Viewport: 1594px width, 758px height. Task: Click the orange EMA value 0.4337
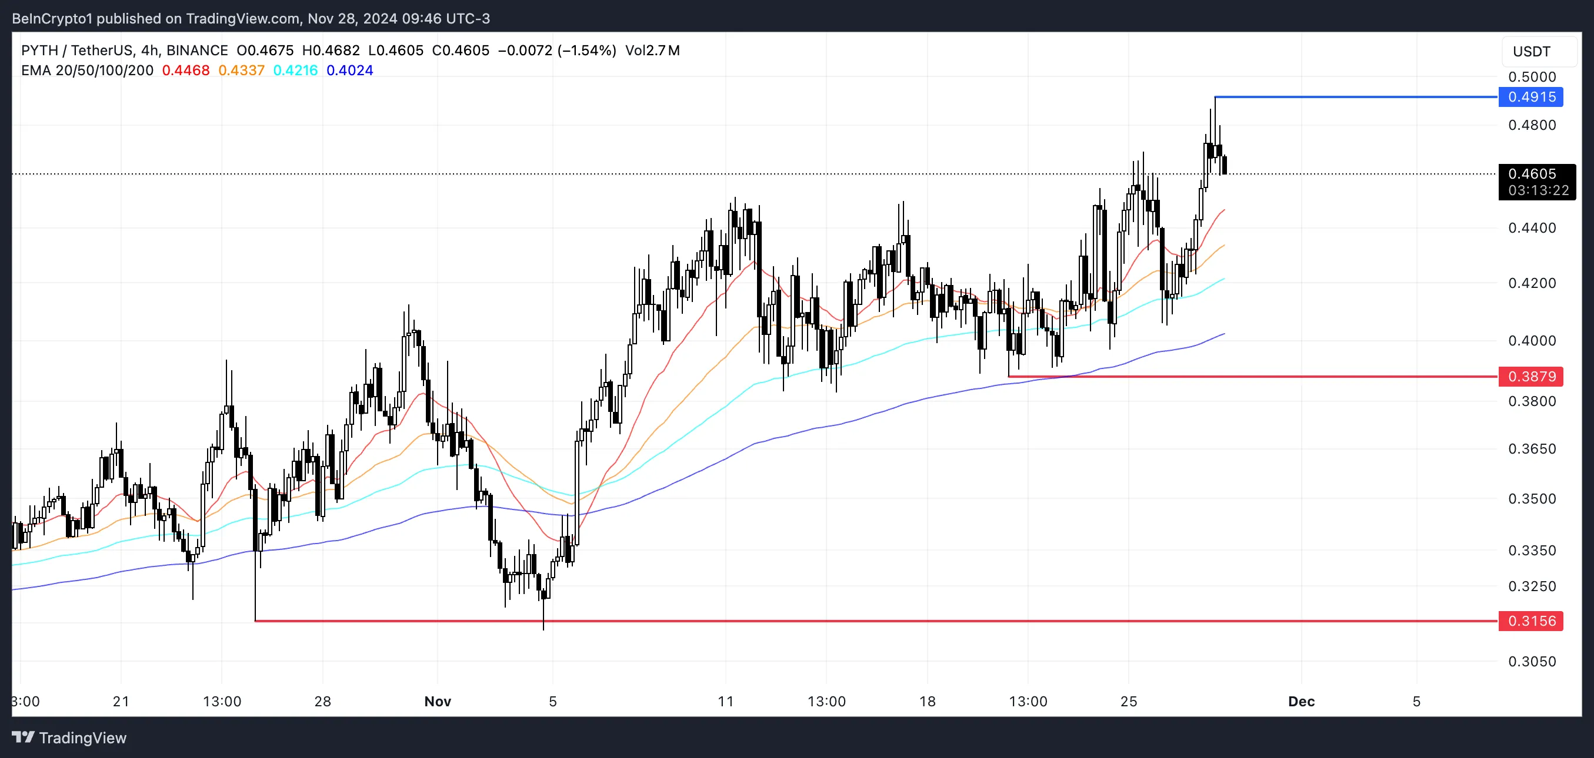pos(241,71)
